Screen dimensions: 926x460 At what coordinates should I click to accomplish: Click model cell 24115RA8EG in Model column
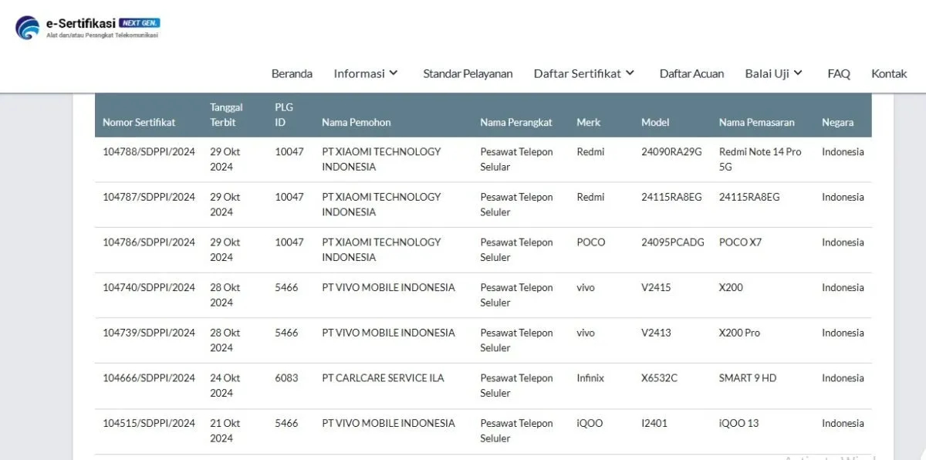(671, 197)
